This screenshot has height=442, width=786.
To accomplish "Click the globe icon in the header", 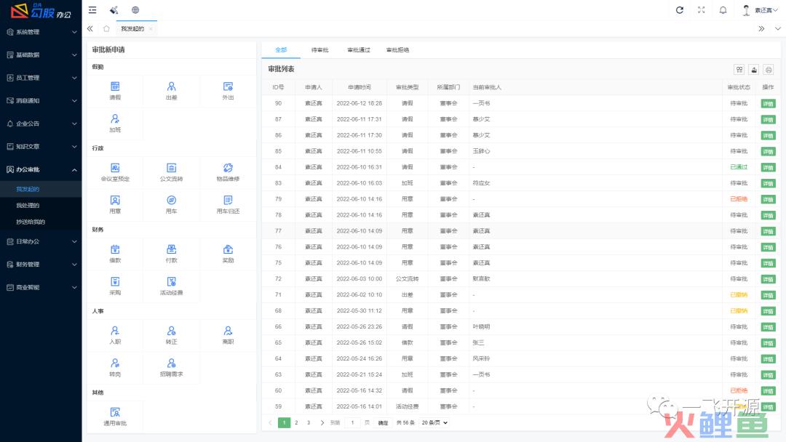I will pos(135,10).
